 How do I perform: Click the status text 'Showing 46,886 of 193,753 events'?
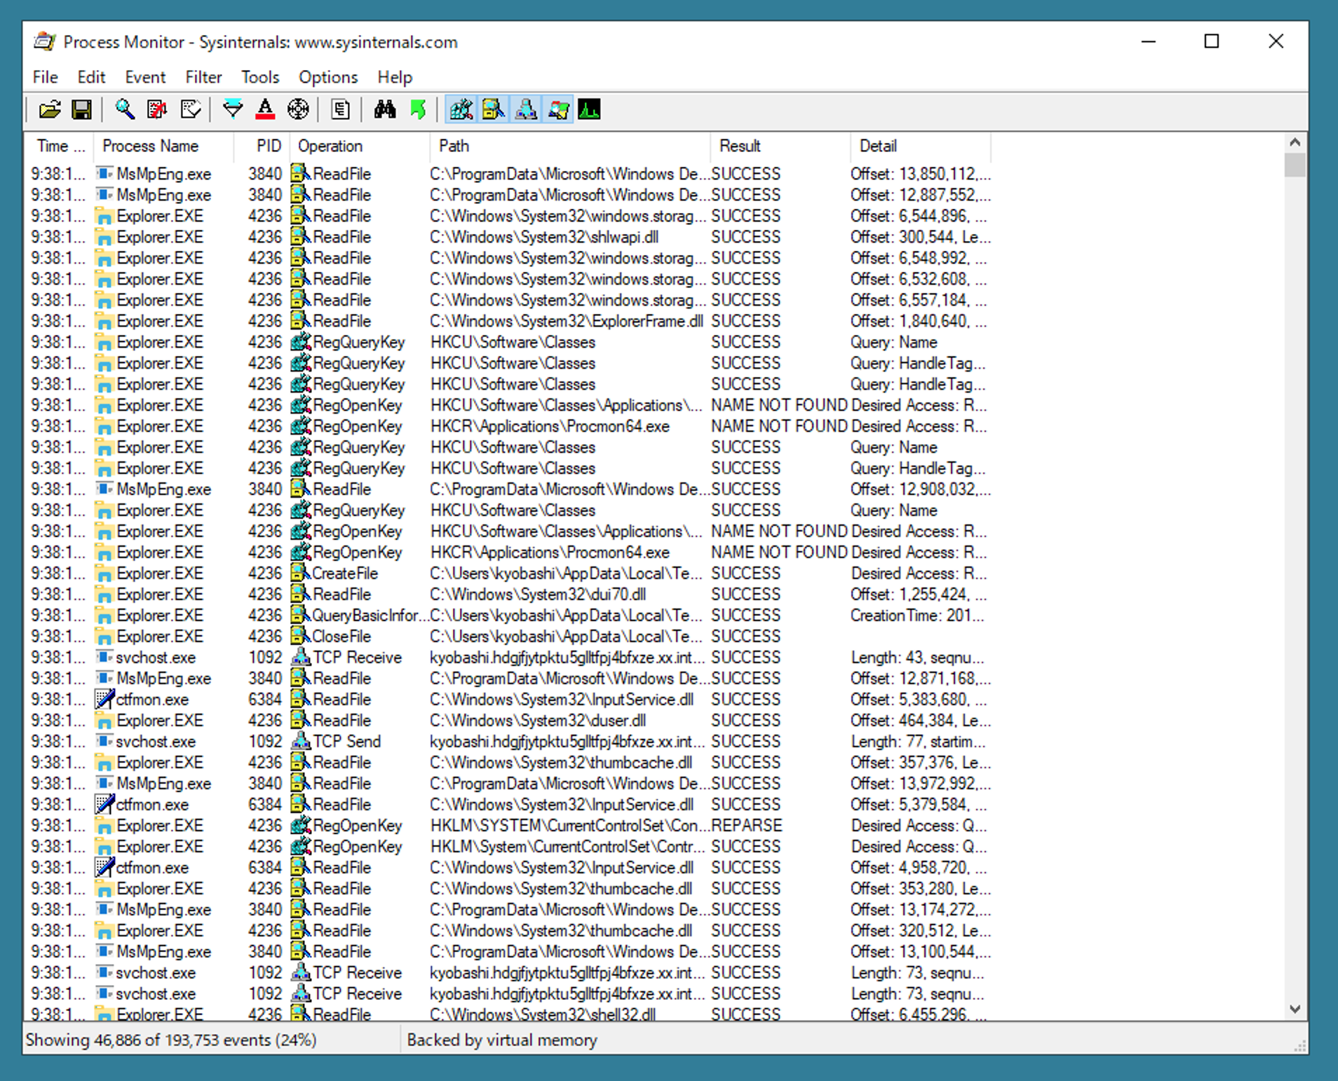148,1040
